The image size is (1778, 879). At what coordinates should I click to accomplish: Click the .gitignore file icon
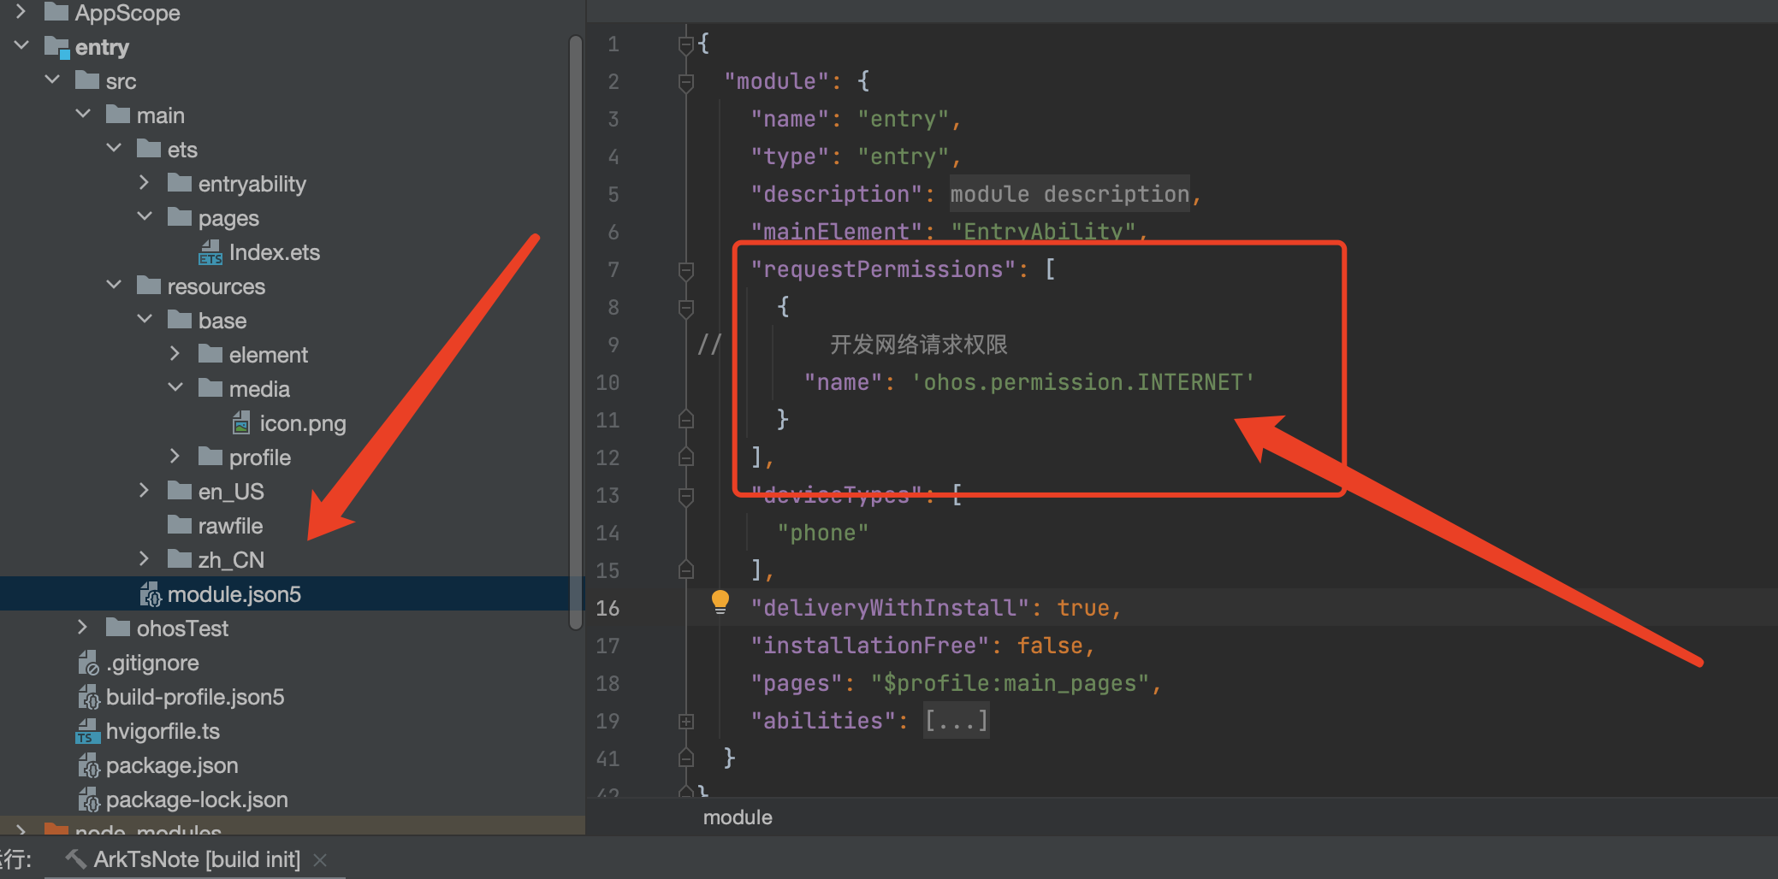88,663
